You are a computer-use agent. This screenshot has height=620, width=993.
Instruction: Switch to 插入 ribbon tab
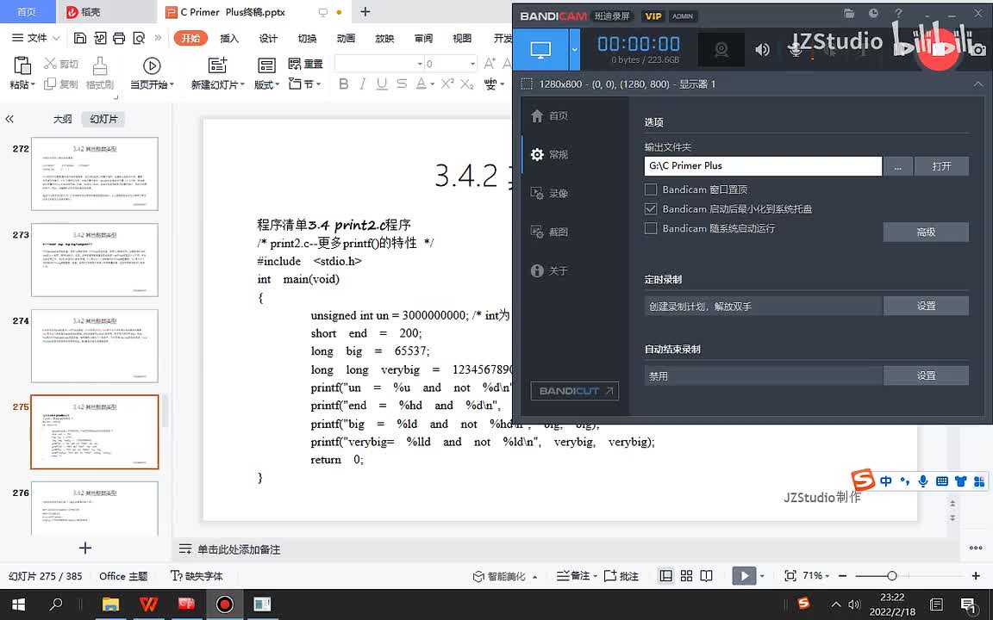[x=229, y=38]
